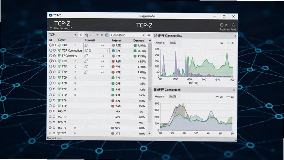Image resolution: width=284 pixels, height=160 pixels.
Task: Click the TPConnects row name
Action: coord(69,56)
